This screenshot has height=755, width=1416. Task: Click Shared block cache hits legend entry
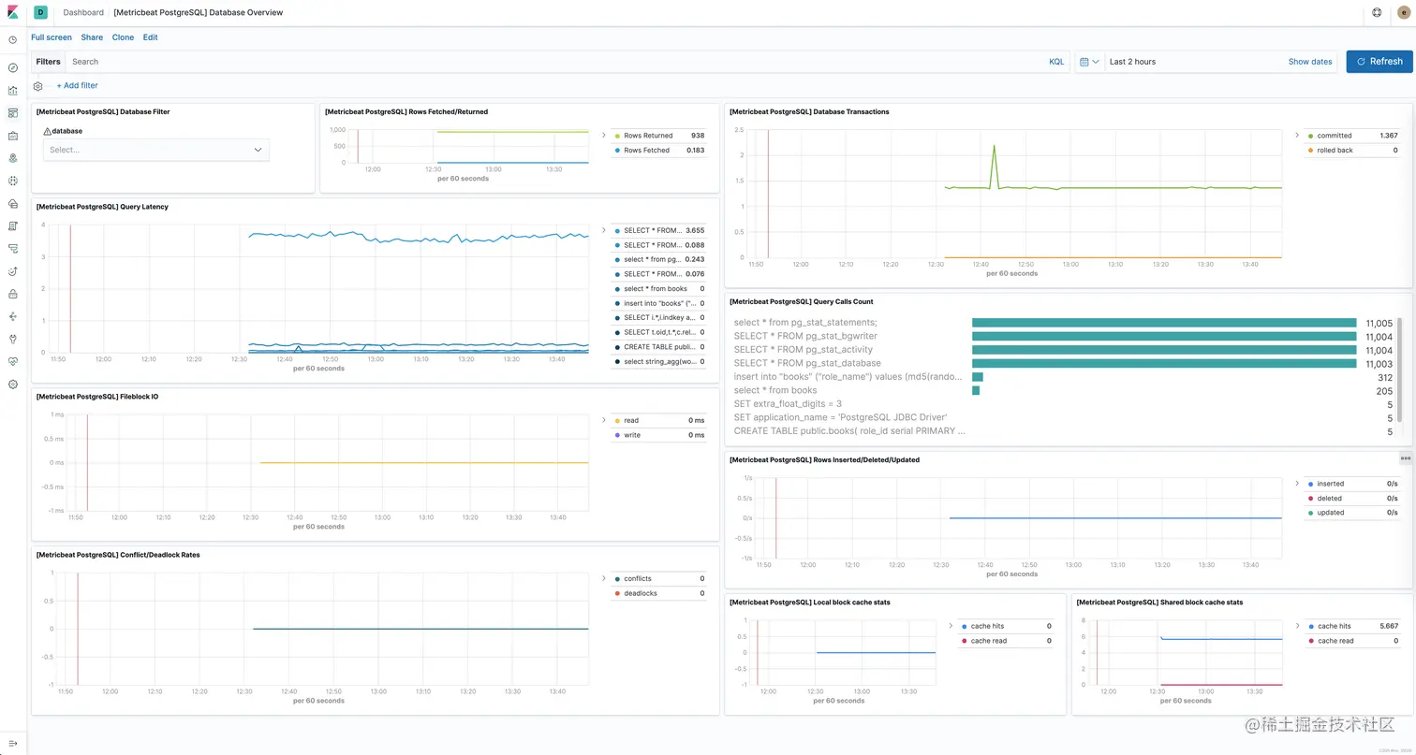tap(1352, 626)
